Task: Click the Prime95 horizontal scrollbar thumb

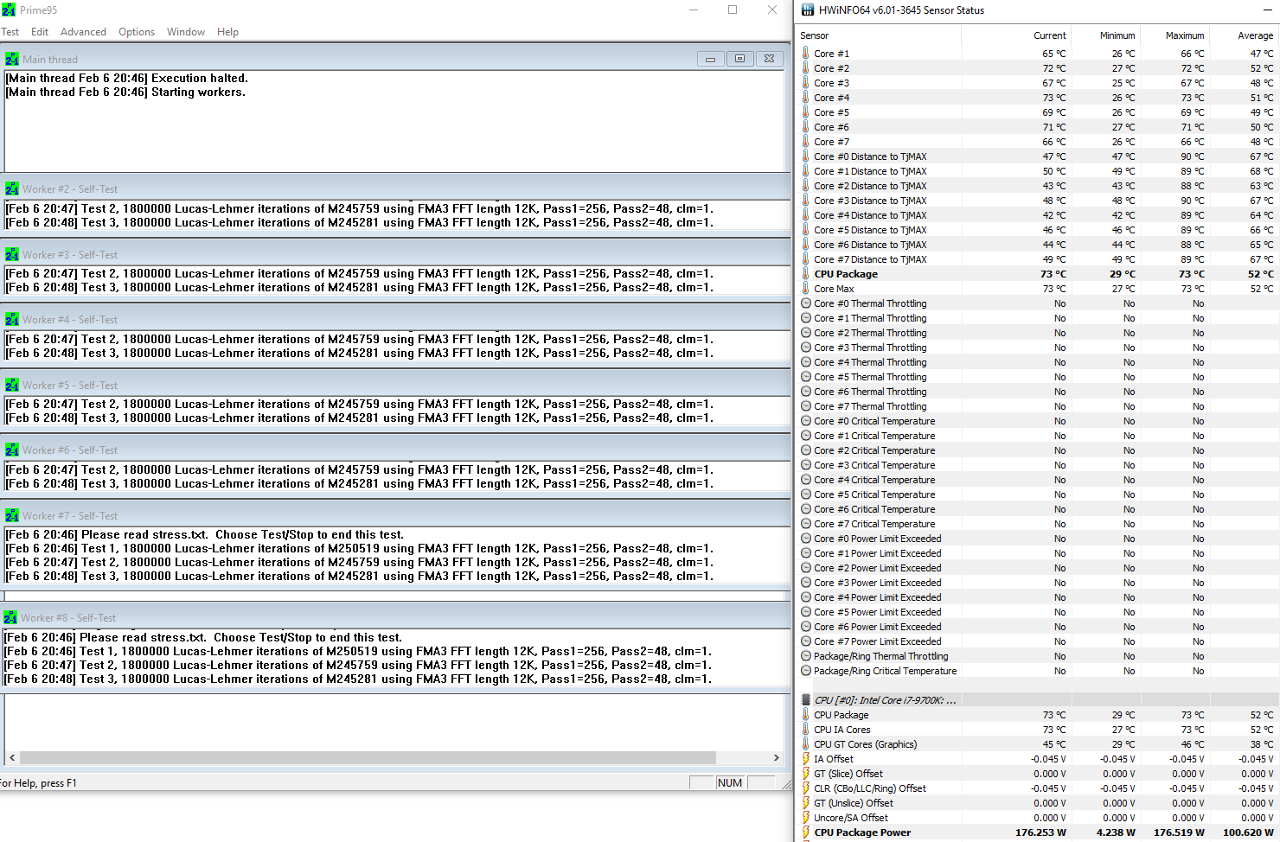Action: (368, 757)
